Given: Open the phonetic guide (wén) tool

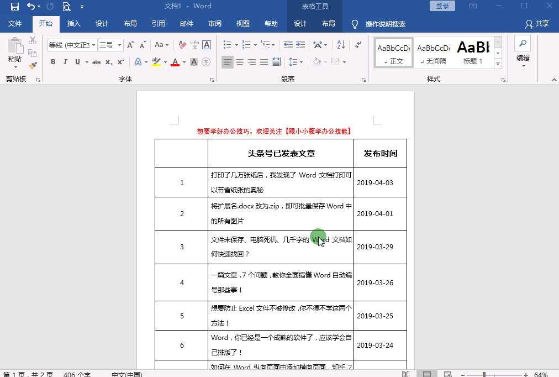Looking at the screenshot, I should (x=194, y=45).
